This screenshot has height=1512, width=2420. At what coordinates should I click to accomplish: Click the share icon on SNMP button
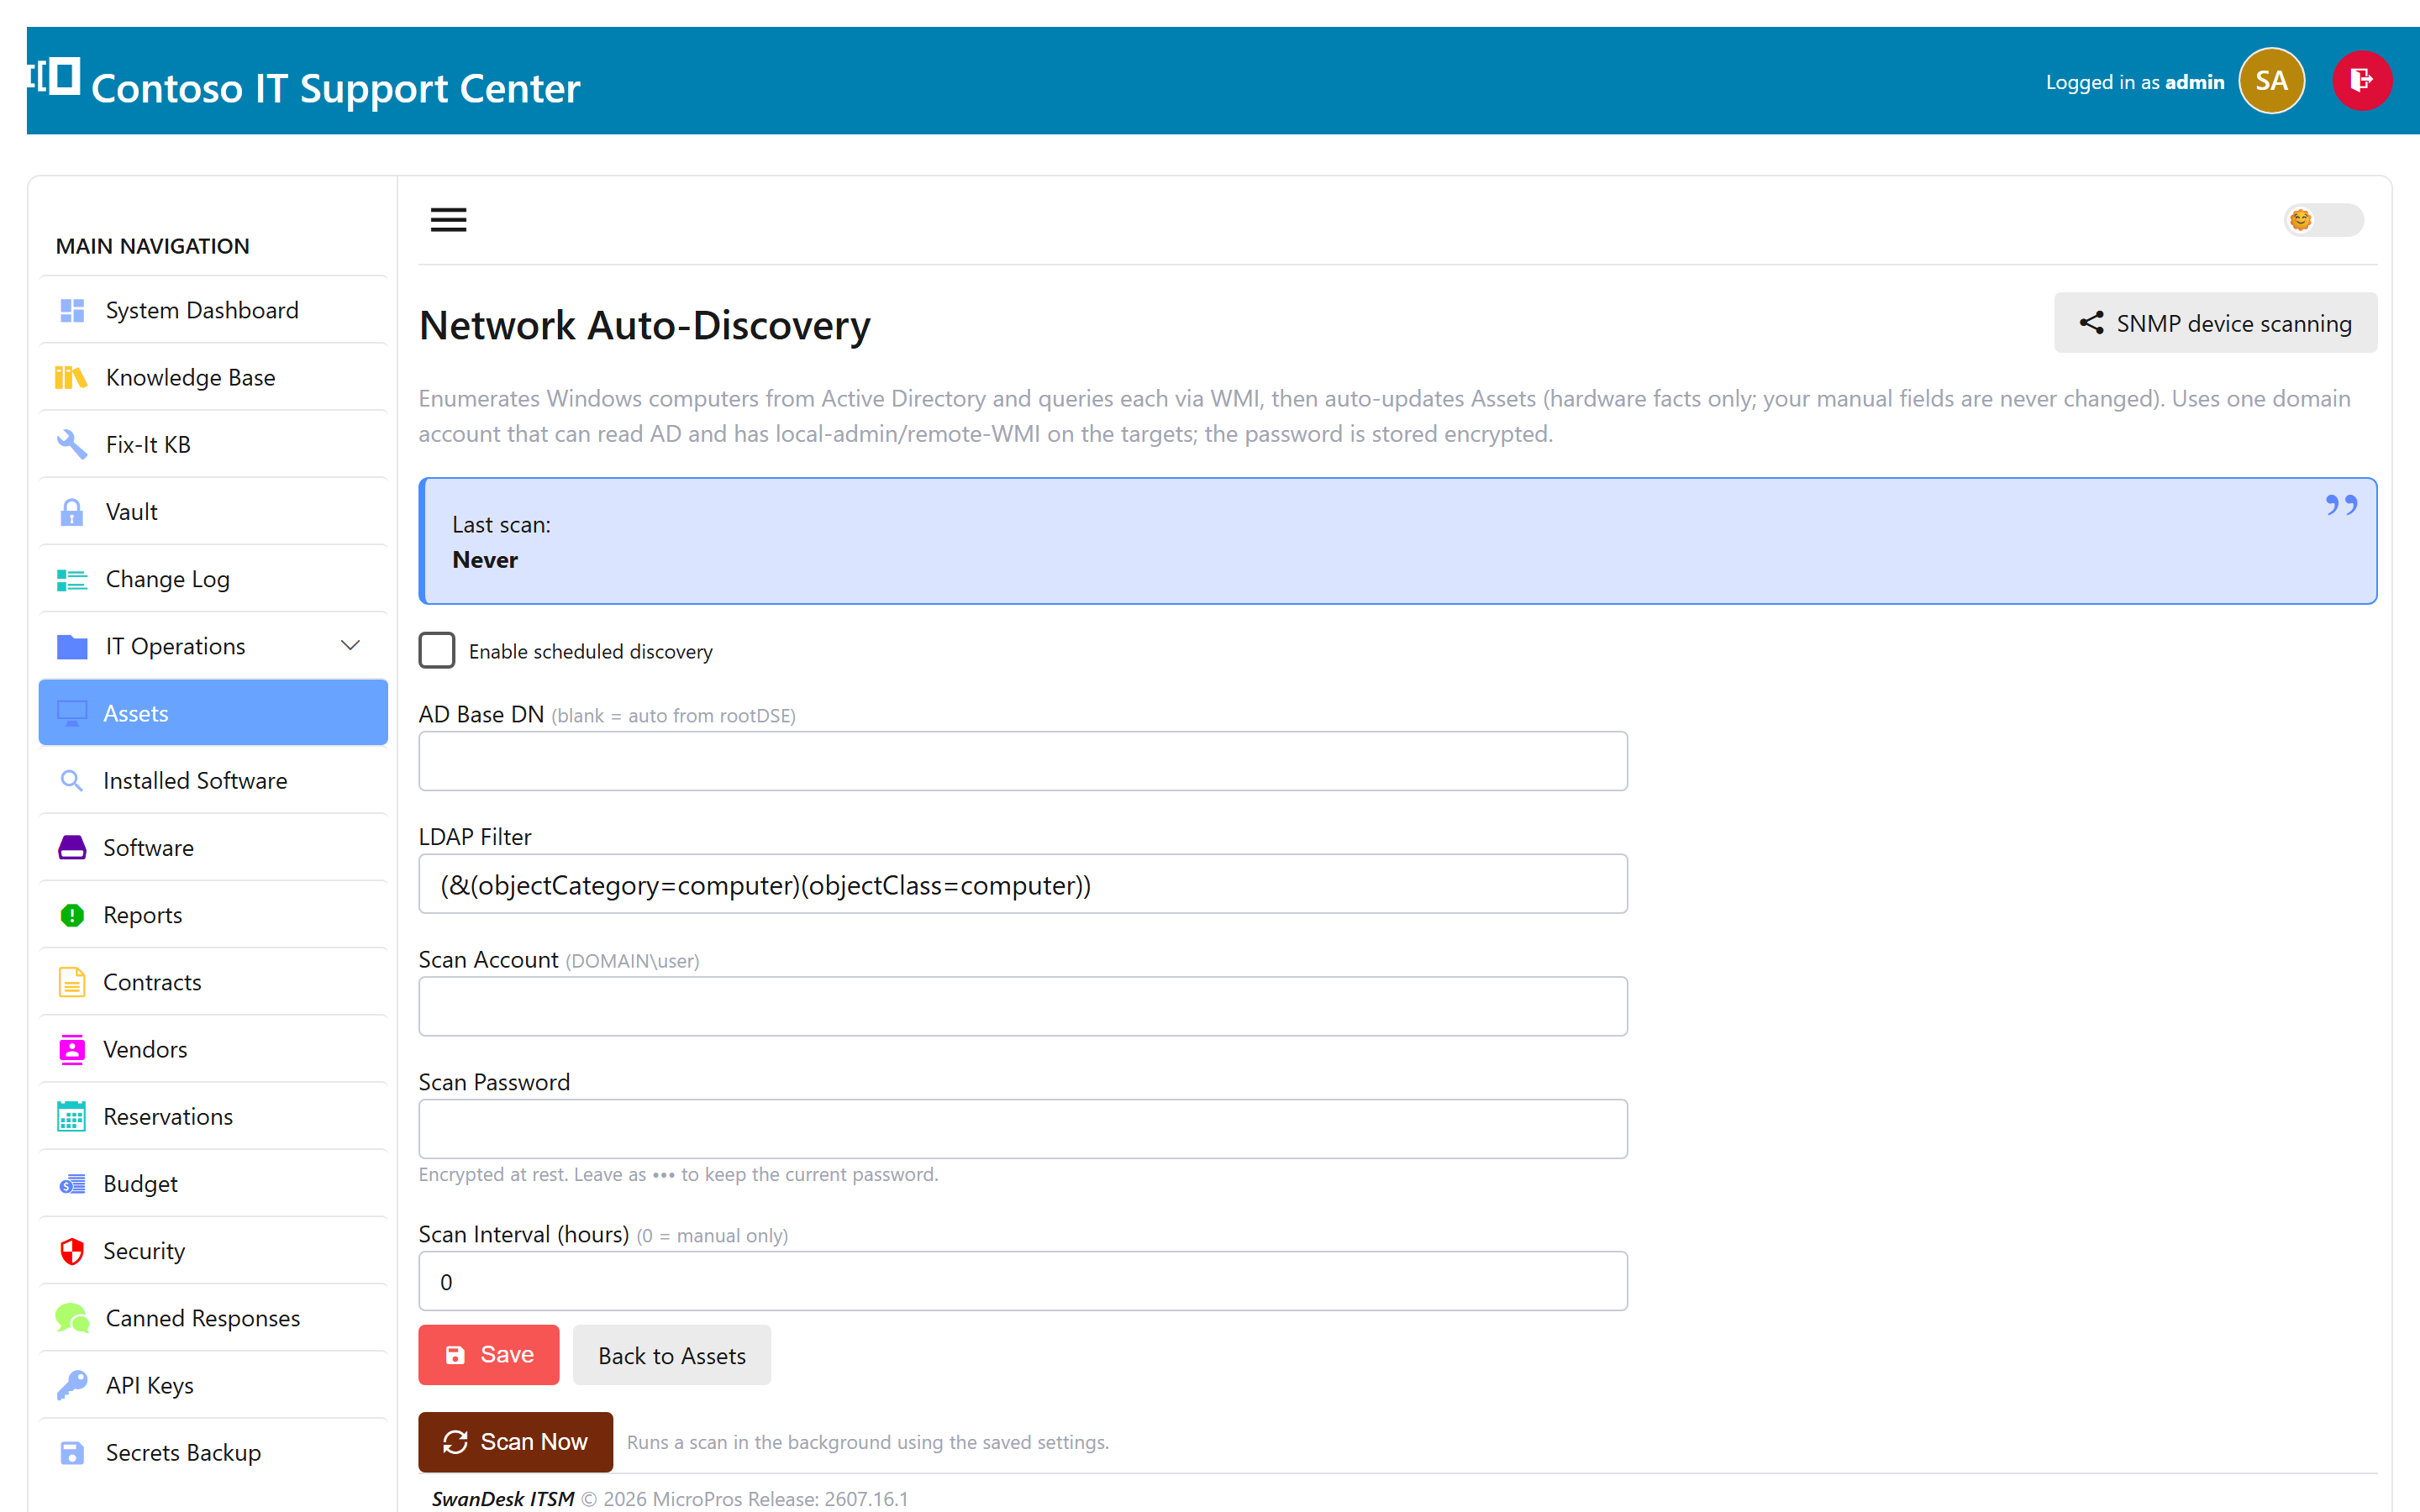click(2091, 323)
